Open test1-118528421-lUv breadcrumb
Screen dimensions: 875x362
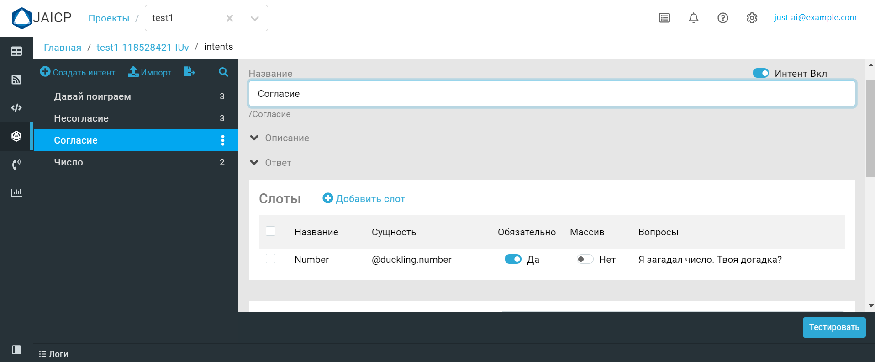(142, 47)
